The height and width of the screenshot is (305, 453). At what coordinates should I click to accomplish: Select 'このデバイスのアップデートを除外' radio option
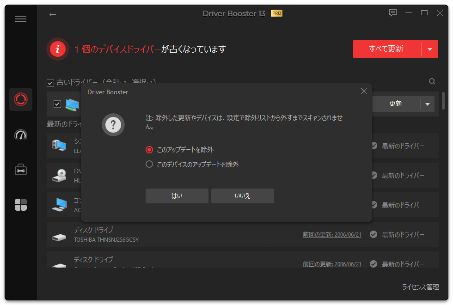[x=149, y=164]
